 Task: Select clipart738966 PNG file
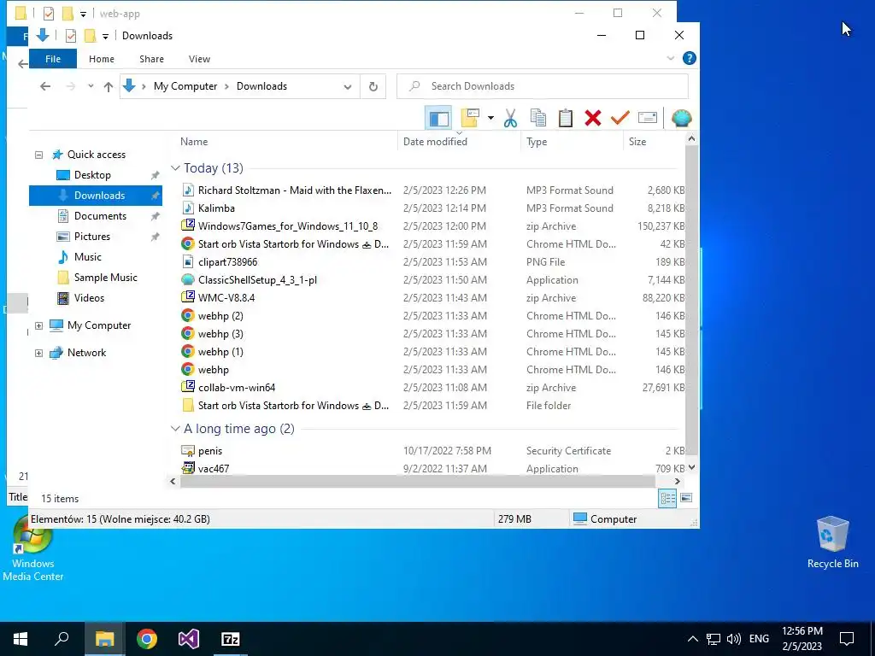coord(227,261)
